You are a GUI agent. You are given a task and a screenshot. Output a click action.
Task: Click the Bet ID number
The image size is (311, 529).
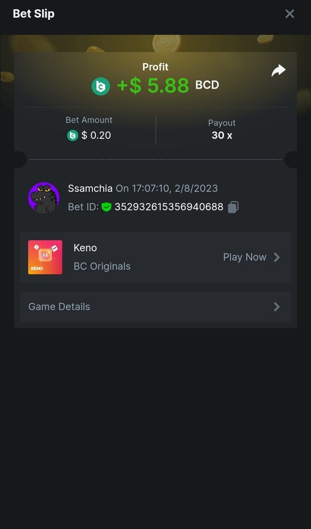tap(169, 207)
